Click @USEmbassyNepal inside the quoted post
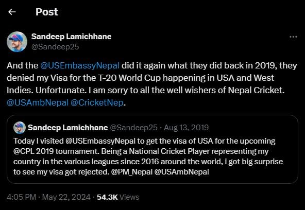Screen dimensions: 305x210 [100, 141]
